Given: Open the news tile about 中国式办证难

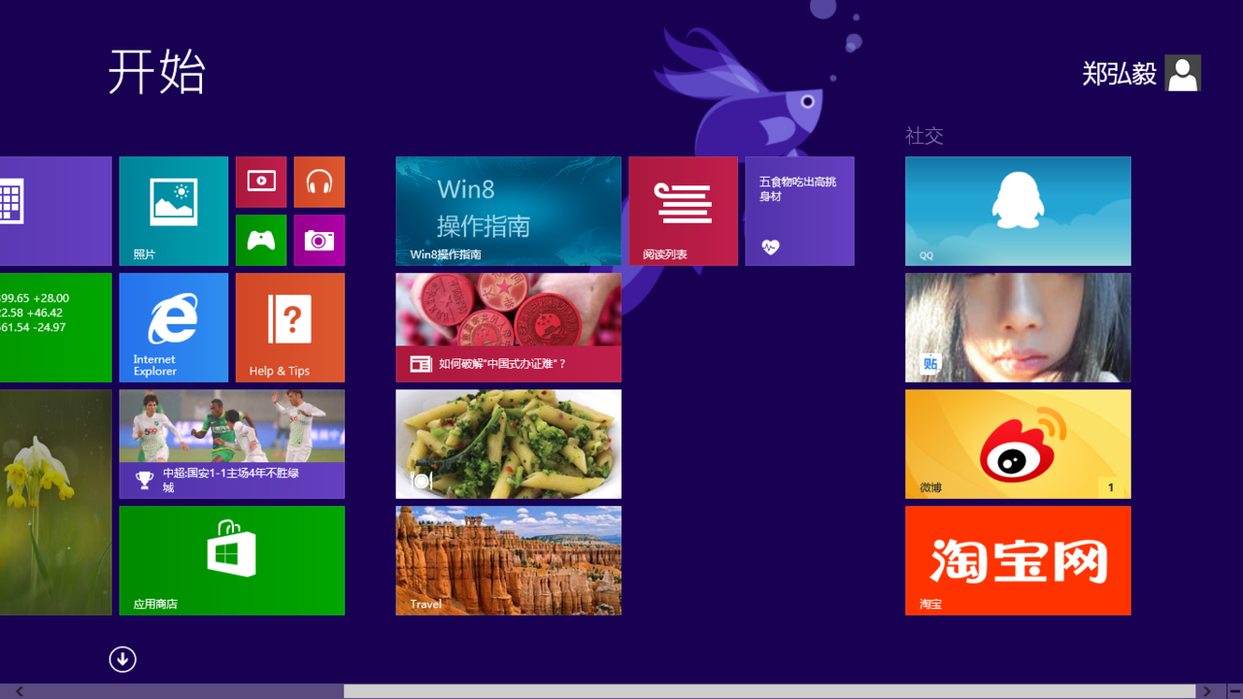Looking at the screenshot, I should point(509,327).
